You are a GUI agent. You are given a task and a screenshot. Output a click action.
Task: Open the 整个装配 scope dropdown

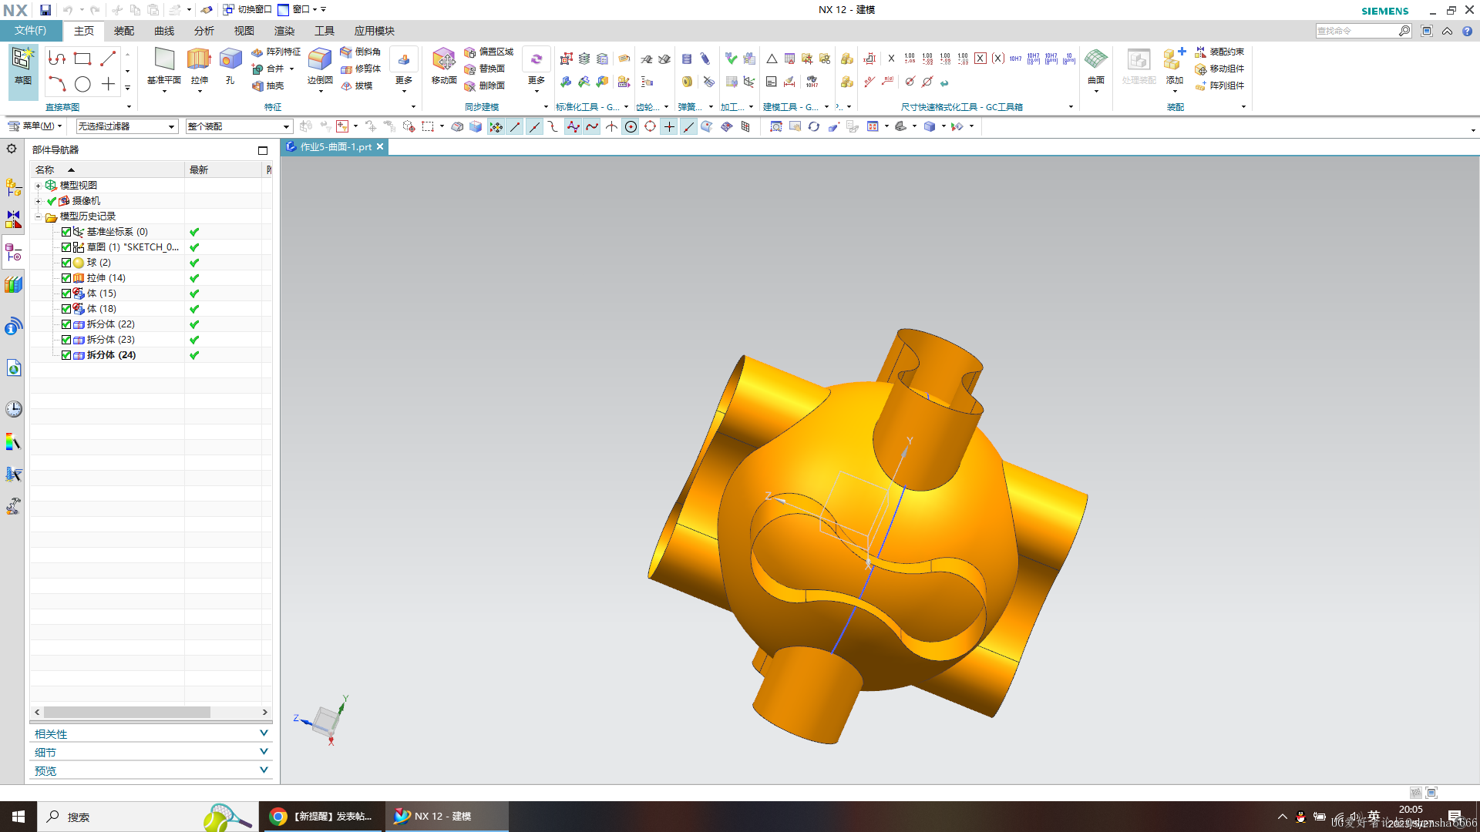click(x=239, y=126)
